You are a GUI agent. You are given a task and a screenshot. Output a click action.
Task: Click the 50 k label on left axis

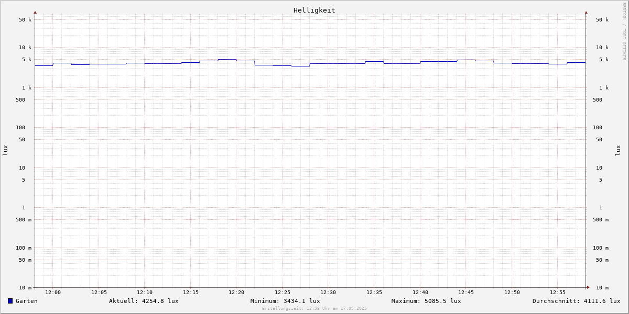[x=25, y=20]
